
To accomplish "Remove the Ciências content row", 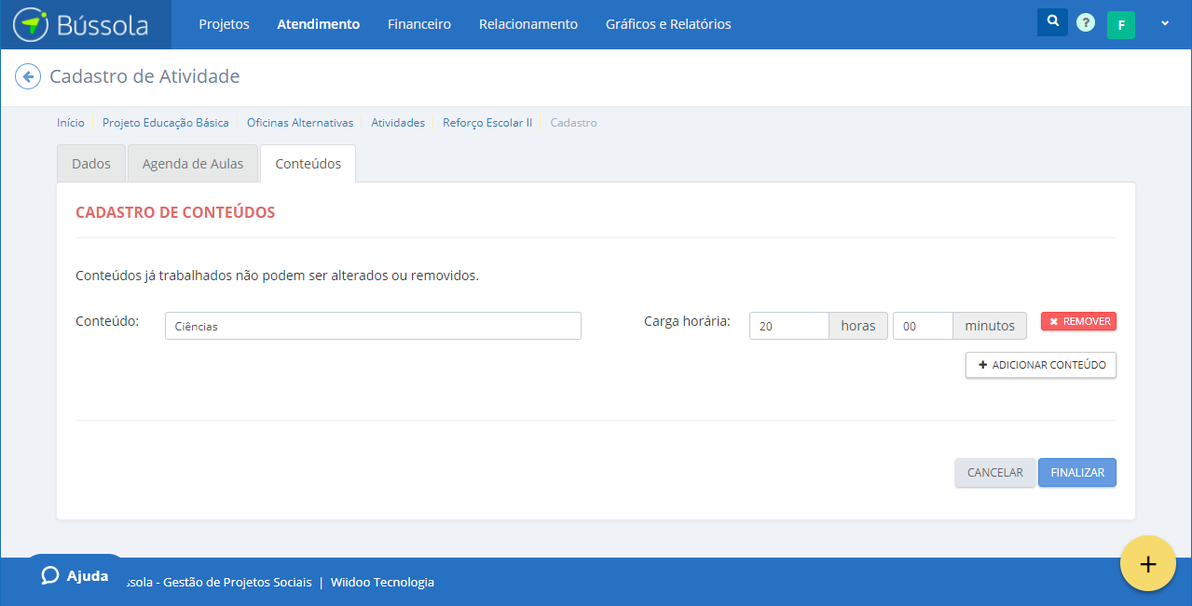I will pos(1078,321).
